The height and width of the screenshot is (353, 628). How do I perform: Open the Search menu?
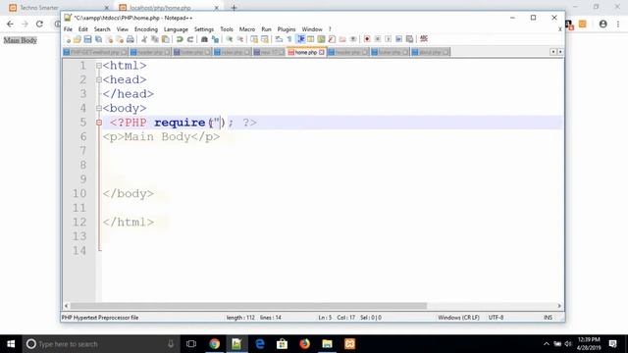point(102,29)
